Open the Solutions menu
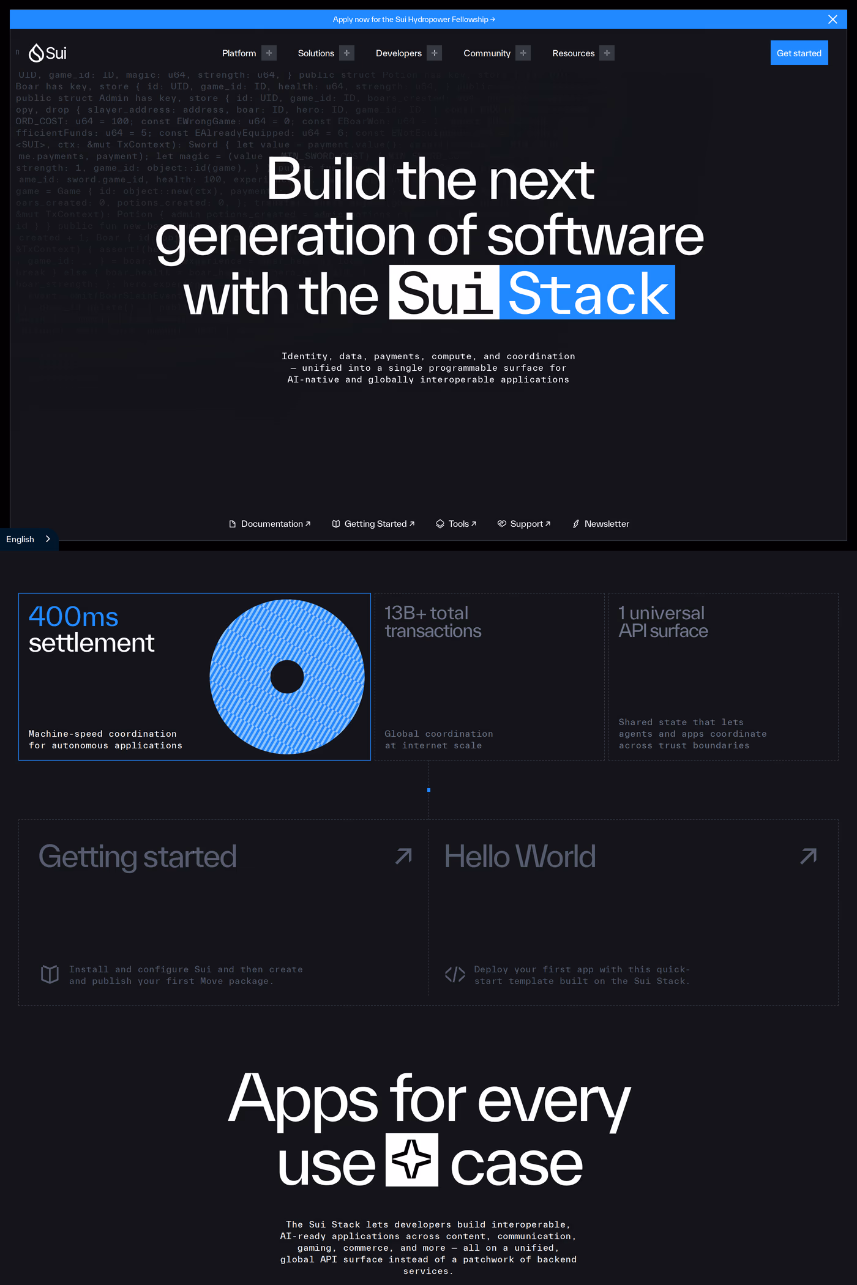Image resolution: width=857 pixels, height=1285 pixels. click(x=316, y=53)
